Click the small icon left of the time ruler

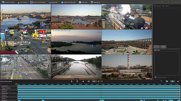tap(16, 84)
